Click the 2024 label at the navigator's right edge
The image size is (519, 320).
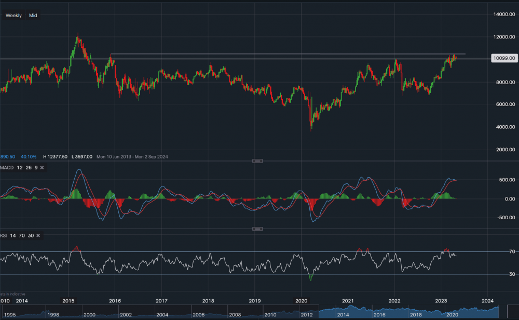[x=488, y=300]
